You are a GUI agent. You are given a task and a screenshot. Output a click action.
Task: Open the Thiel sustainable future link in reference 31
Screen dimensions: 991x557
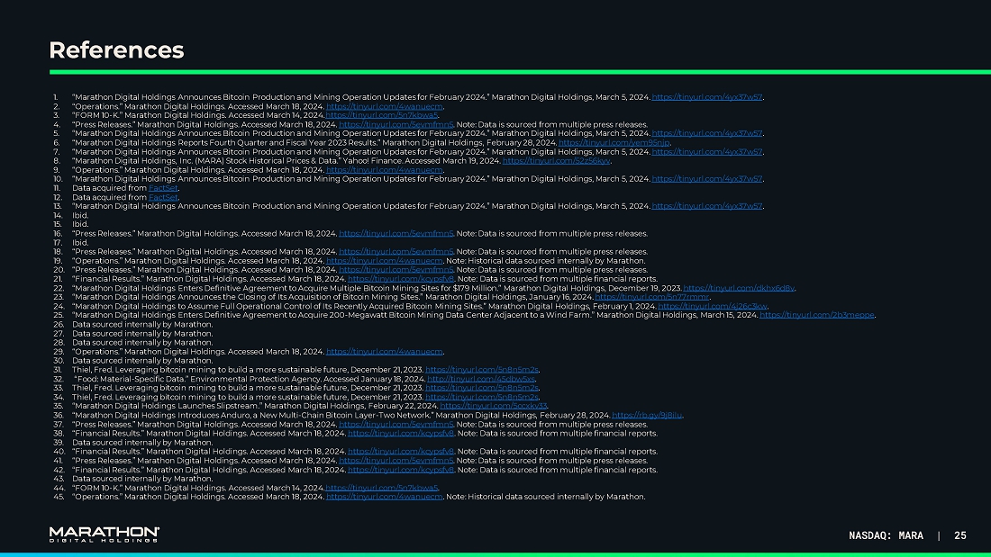482,370
